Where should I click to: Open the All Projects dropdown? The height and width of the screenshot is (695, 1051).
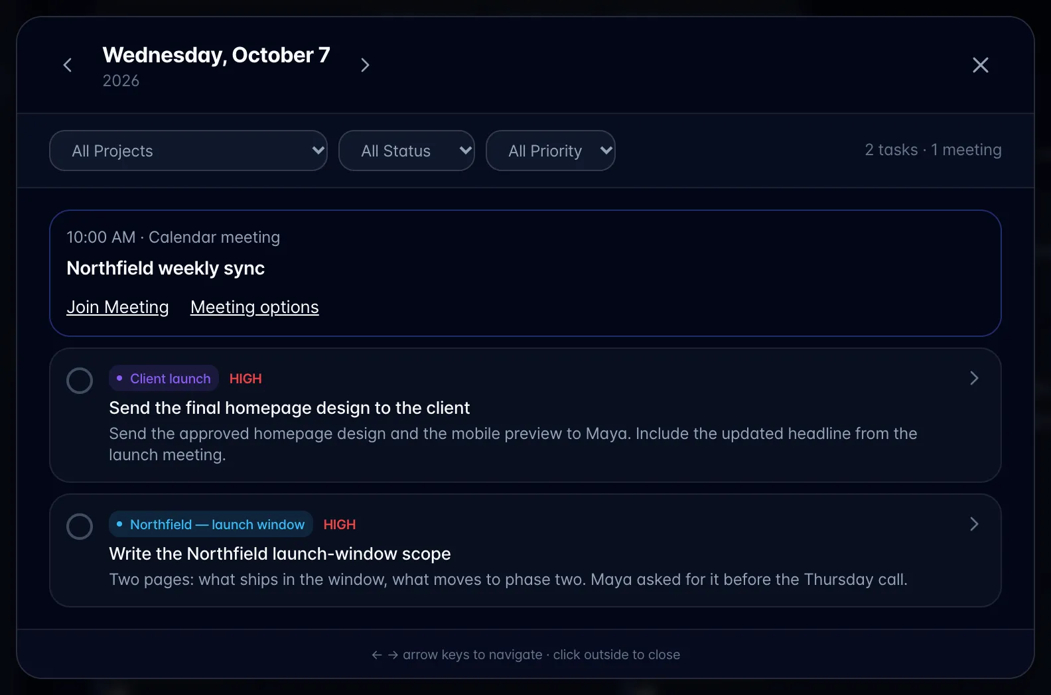[188, 151]
